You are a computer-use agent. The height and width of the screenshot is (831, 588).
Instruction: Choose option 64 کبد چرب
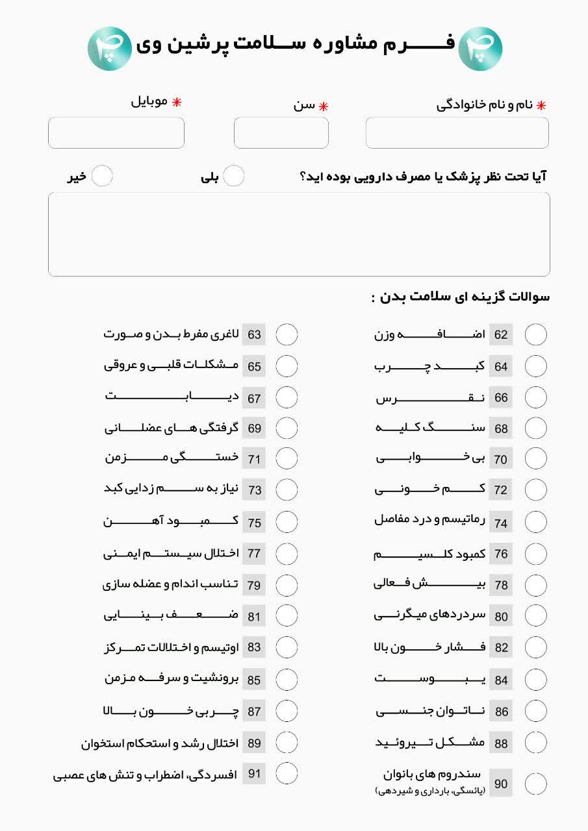tap(535, 366)
